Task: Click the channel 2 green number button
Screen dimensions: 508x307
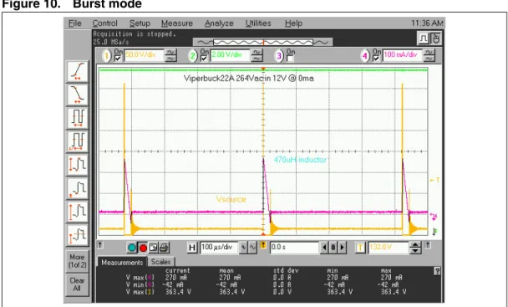Action: 193,56
